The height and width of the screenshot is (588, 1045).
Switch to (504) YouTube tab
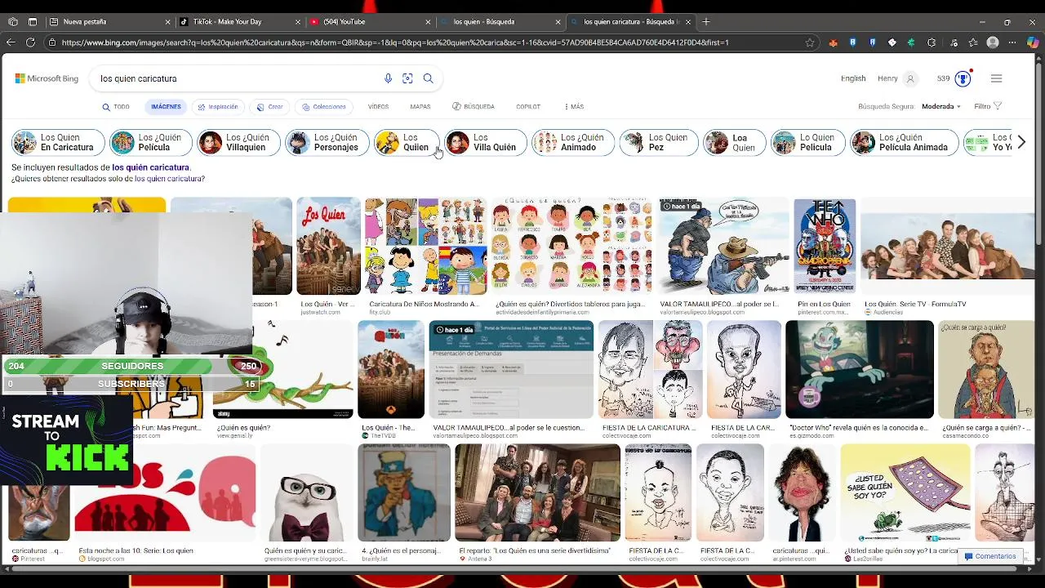[x=370, y=22]
